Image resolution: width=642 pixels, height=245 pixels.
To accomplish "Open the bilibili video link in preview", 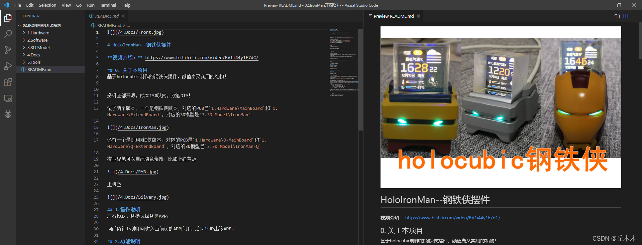I will pyautogui.click(x=453, y=218).
